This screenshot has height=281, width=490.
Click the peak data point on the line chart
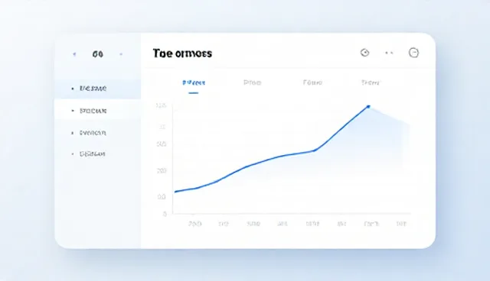pos(368,107)
